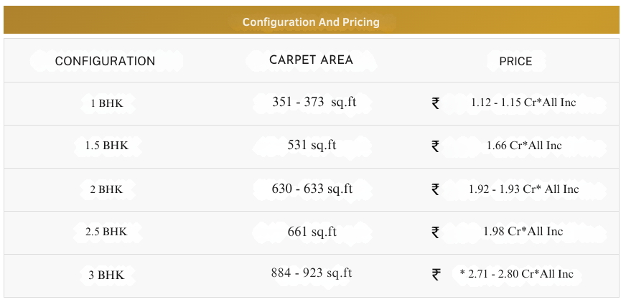Pick the 2.5 BHK configuration cell

[106, 232]
